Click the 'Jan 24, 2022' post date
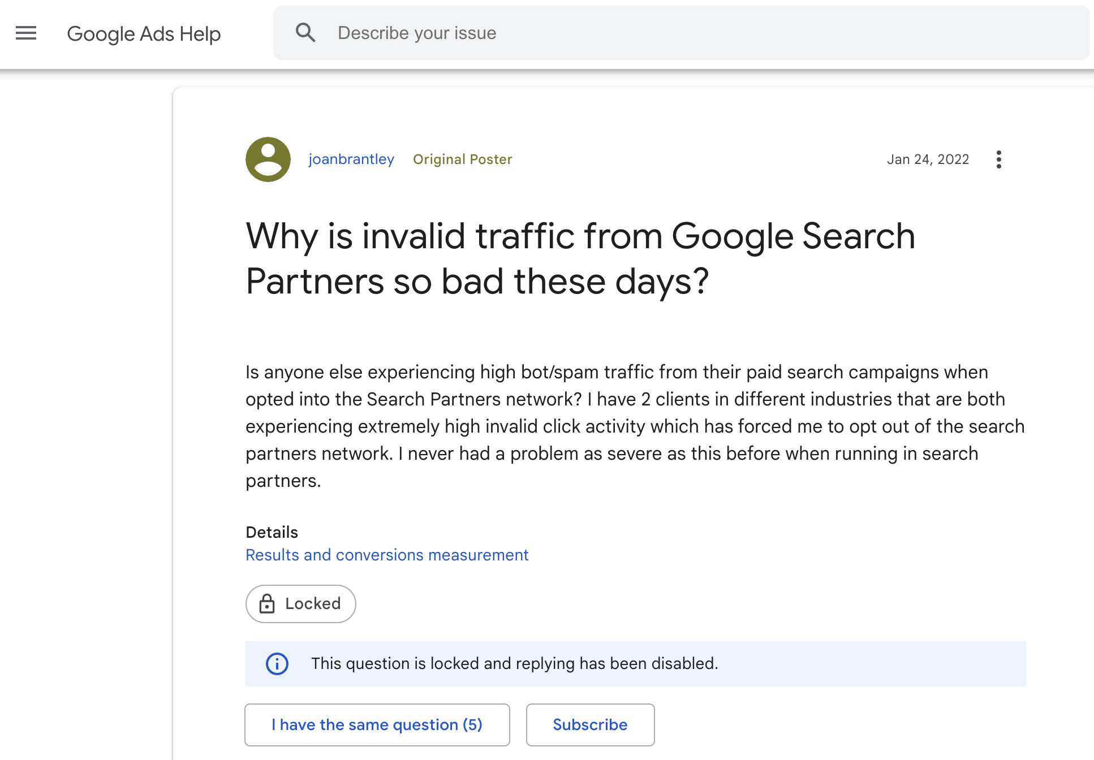This screenshot has height=760, width=1094. point(928,159)
